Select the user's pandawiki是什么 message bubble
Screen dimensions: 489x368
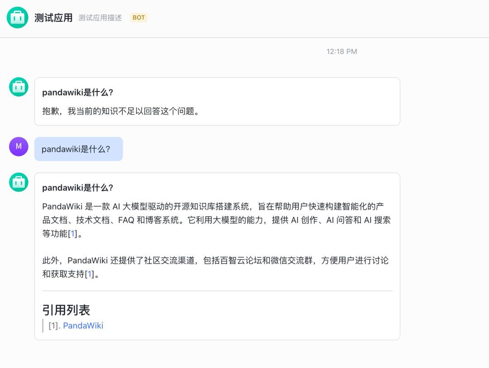coord(78,149)
